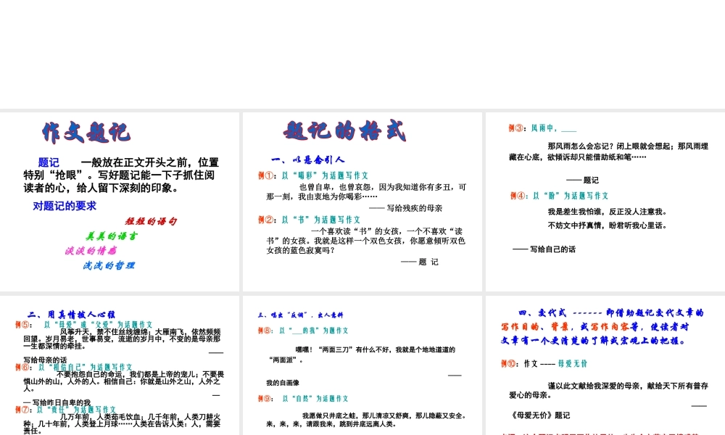Click the text —— 写给残疾的母亲
The height and width of the screenshot is (435, 725).
pyautogui.click(x=405, y=208)
